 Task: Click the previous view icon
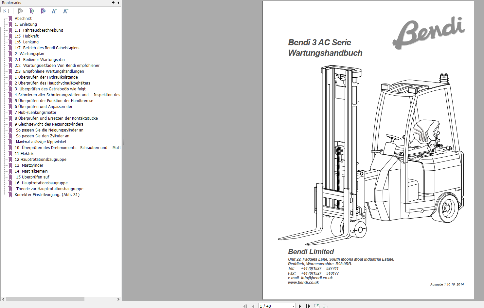[316, 306]
